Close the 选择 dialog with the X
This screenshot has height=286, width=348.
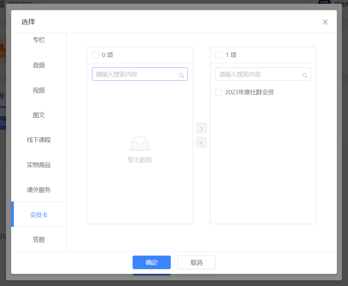[325, 22]
